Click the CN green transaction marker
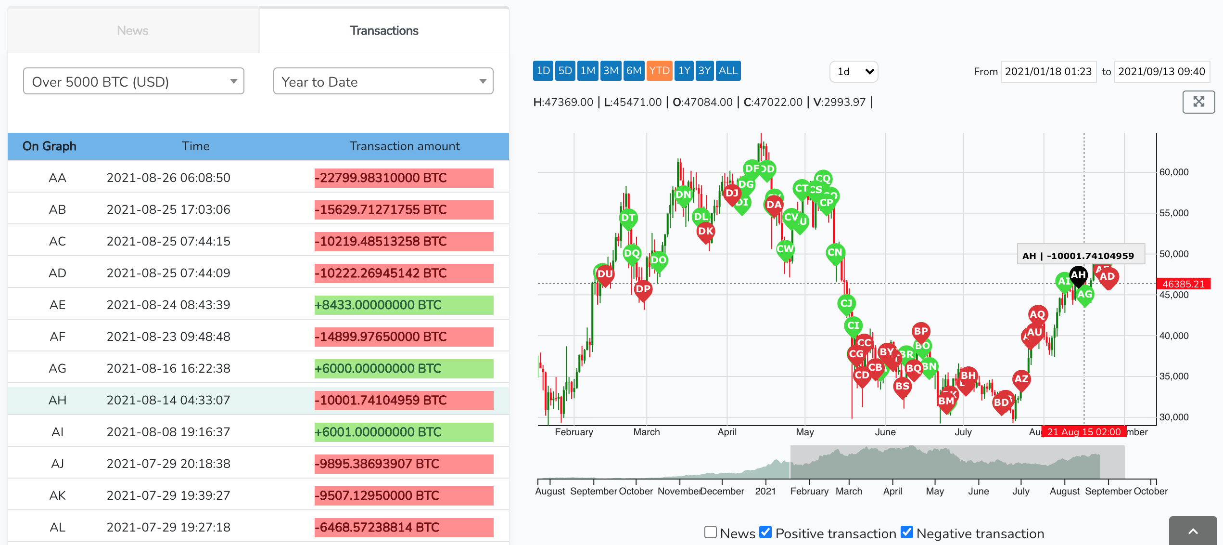Screen dimensions: 1223x545 835,252
